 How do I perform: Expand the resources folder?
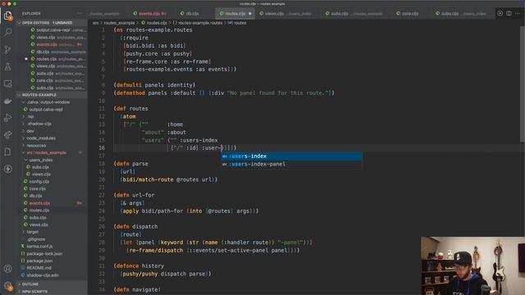[x=36, y=146]
